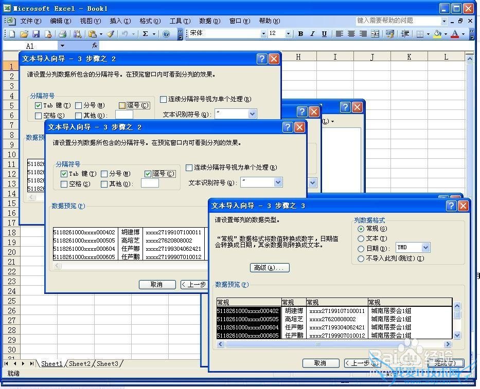
Task: Select the 不导入此列(跳过) radio button
Action: [x=361, y=258]
